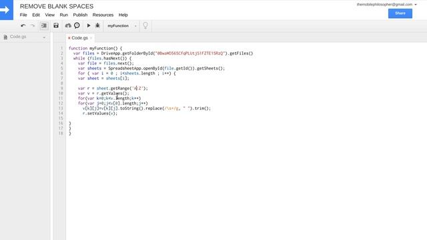Image resolution: width=427 pixels, height=240 pixels.
Task: Click the var file = files.next() line
Action: click(105, 63)
